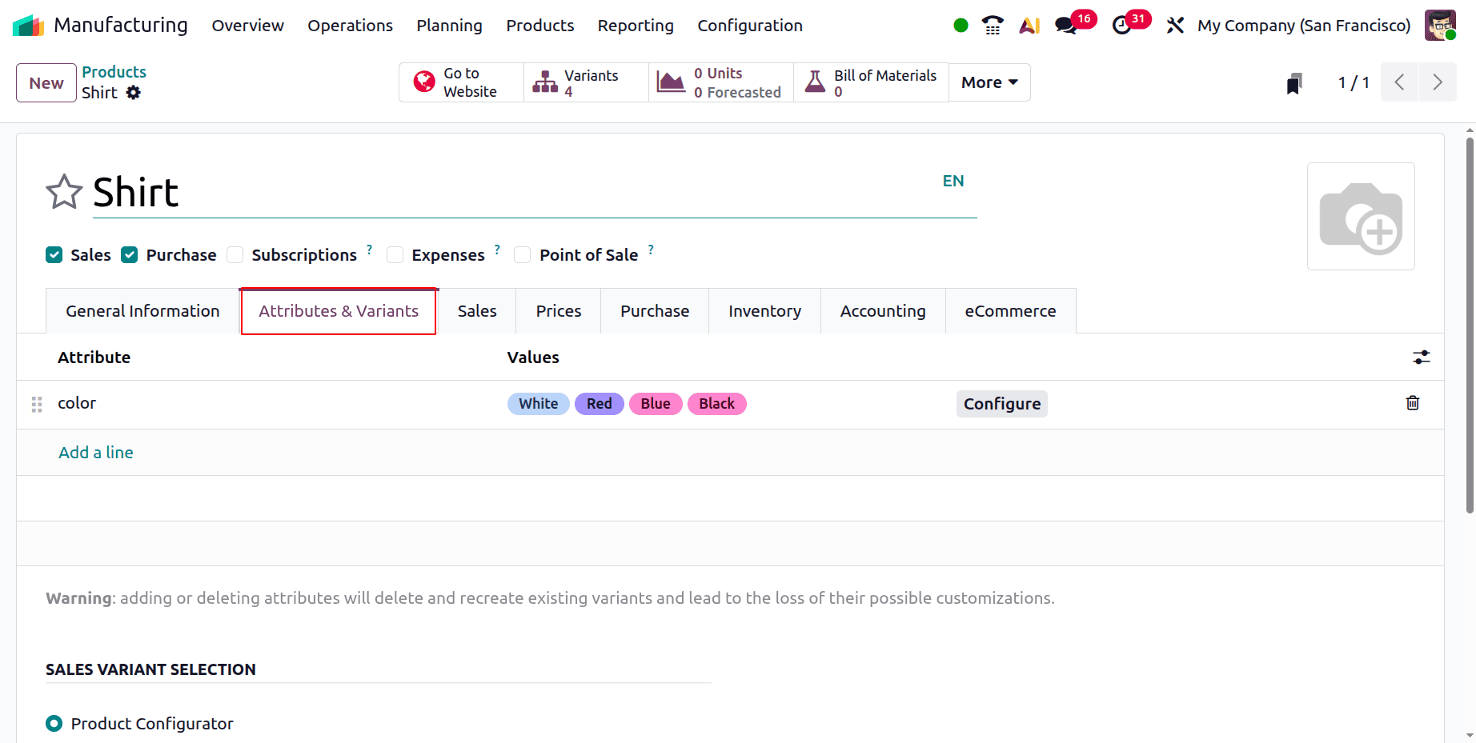Click the Configure button on color row
Viewport: 1476px width, 743px height.
pos(1002,404)
